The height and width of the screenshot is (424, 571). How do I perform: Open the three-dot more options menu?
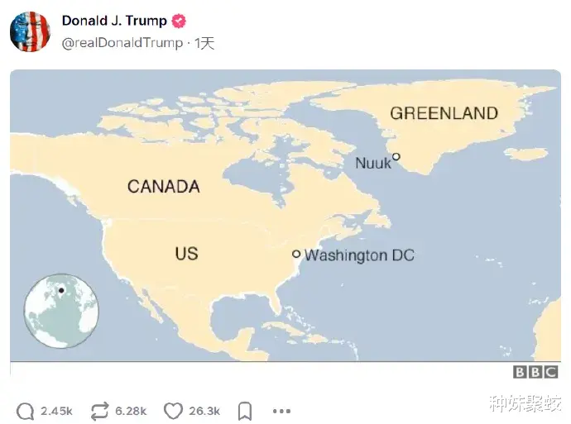282,411
